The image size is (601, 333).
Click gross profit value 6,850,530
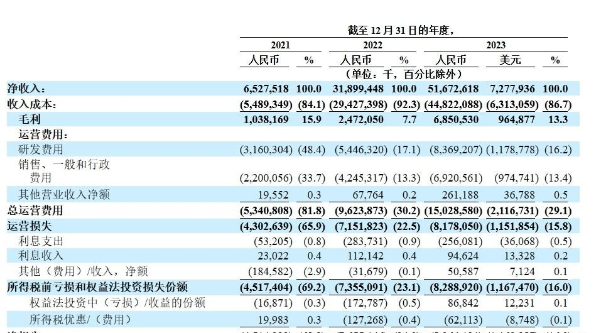pos(456,120)
